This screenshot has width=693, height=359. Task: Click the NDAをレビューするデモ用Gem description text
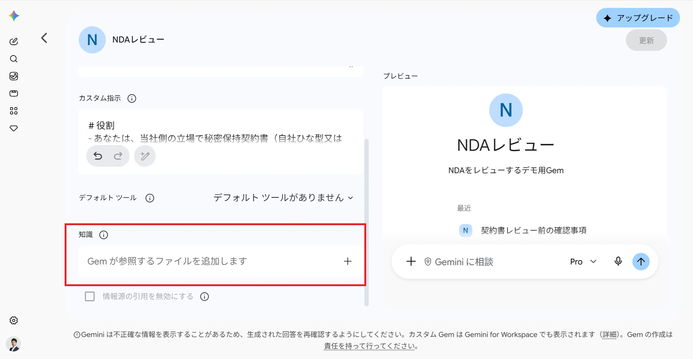[x=506, y=170]
